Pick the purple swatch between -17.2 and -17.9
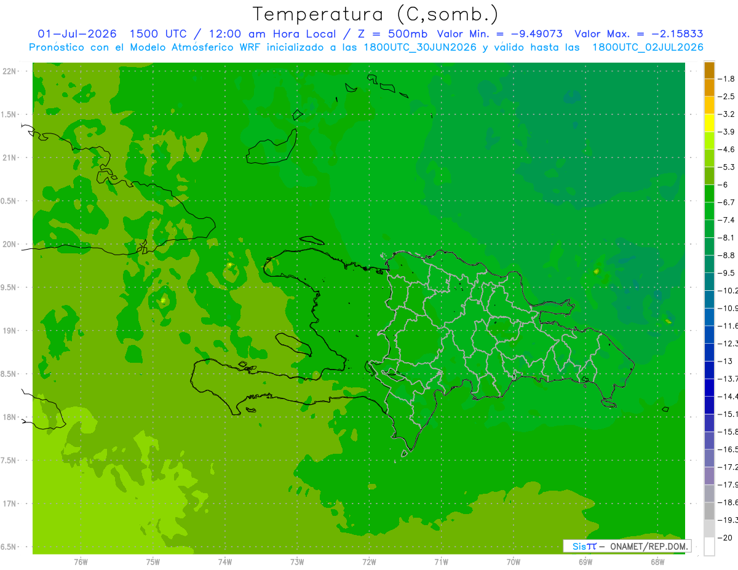This screenshot has width=738, height=570. coord(709,475)
